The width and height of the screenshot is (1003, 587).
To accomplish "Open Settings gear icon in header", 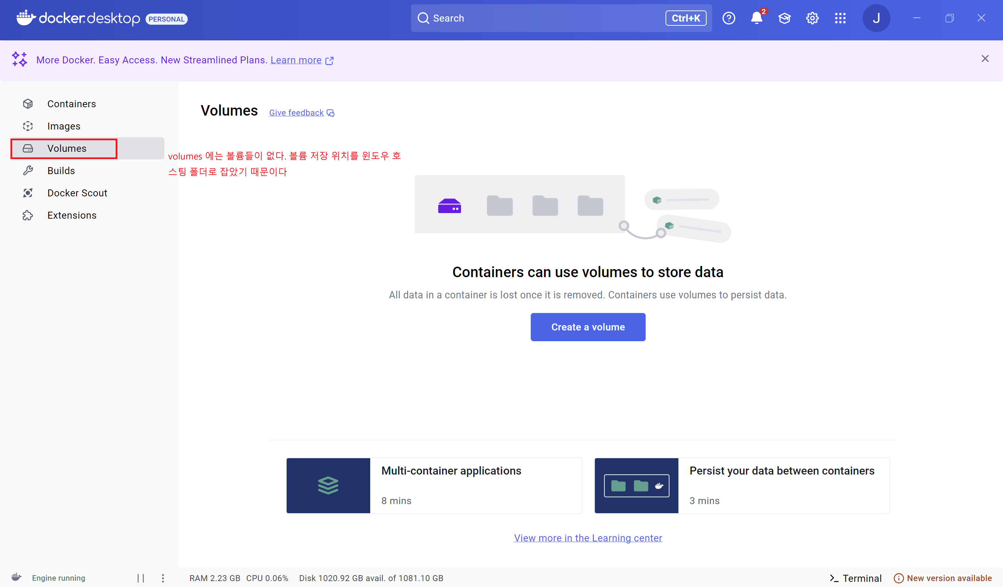I will coord(812,18).
